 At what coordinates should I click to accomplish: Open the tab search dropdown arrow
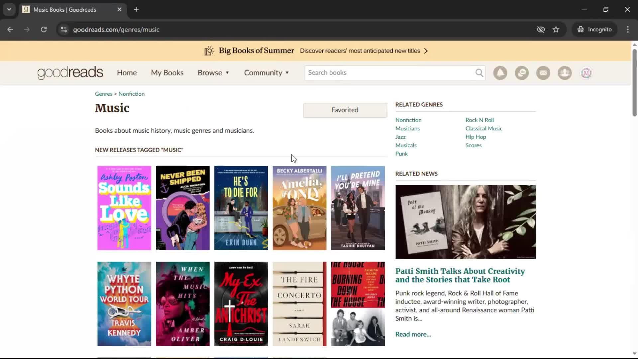(9, 10)
